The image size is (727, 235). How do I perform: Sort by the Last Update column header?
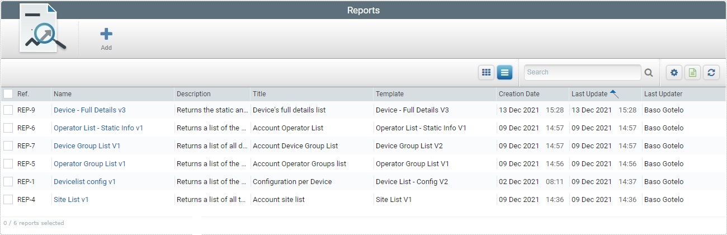pos(589,94)
